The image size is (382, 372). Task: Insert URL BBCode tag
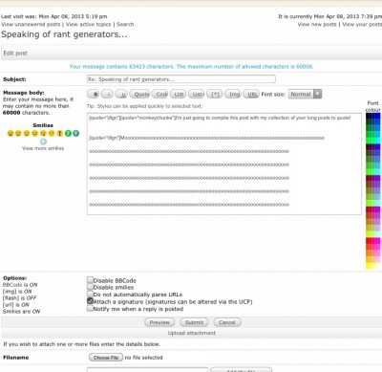point(251,95)
